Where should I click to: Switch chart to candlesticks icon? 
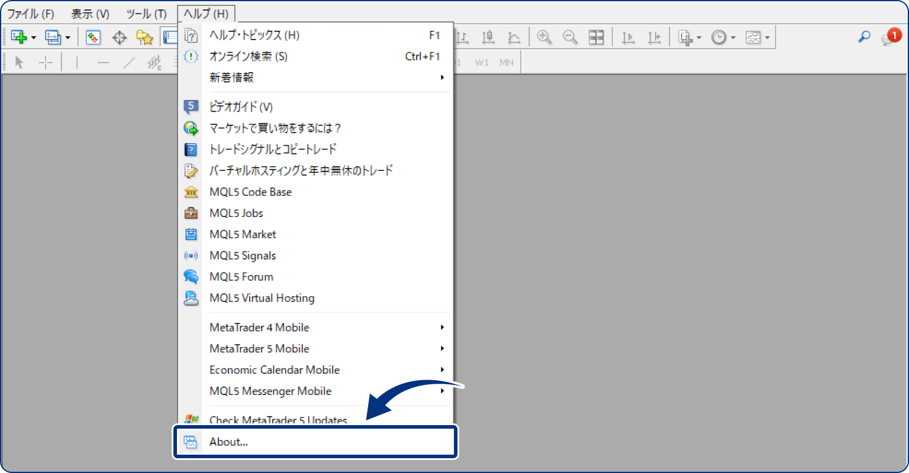pos(488,38)
